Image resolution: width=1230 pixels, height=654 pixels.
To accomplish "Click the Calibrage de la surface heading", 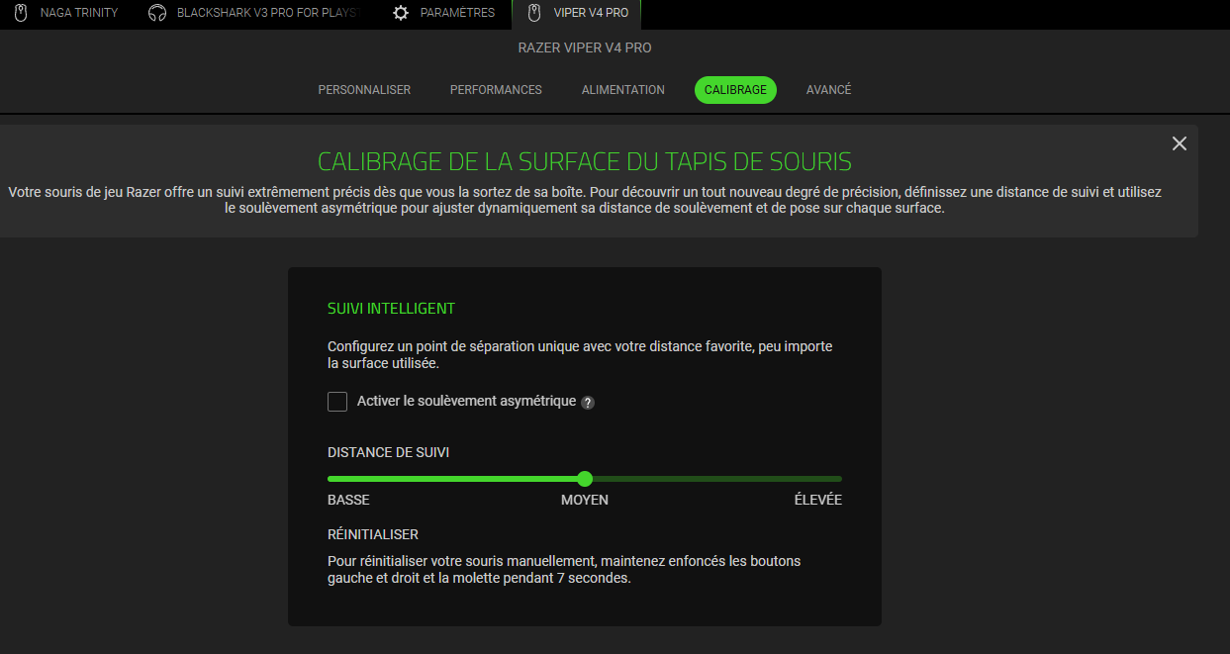I will (585, 162).
